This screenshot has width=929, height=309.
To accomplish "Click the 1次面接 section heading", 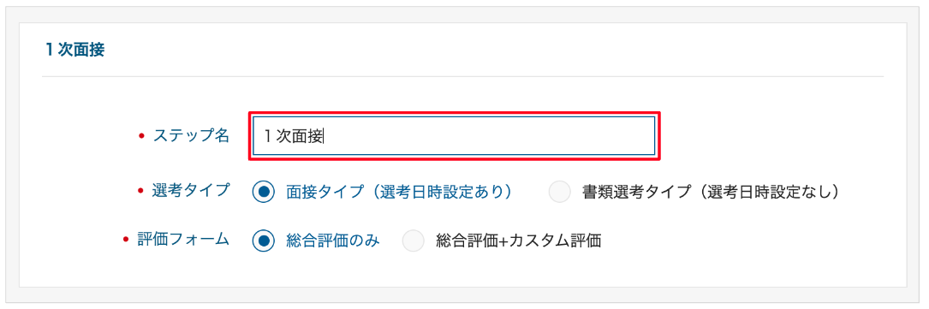I will pos(75,50).
